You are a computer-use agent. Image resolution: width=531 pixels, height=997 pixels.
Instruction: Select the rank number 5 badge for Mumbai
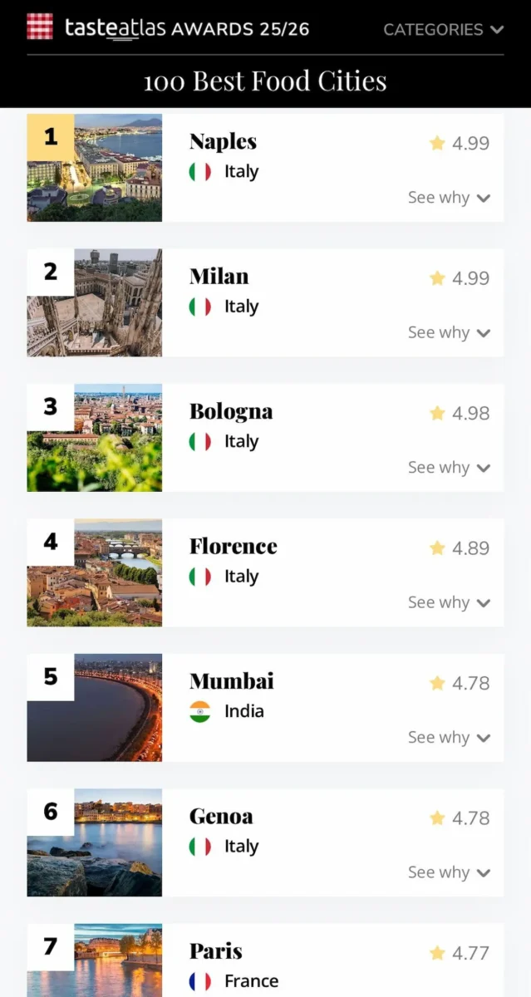coord(50,676)
